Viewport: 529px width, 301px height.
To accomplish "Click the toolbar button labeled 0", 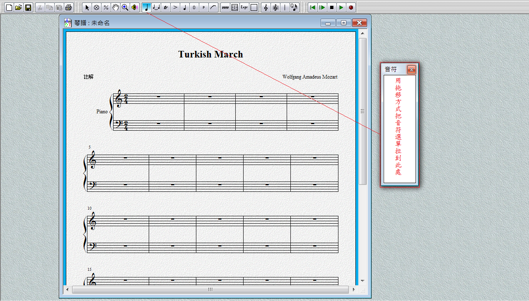I will coord(194,7).
